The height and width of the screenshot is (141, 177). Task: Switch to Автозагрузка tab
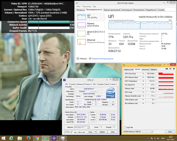127,10
